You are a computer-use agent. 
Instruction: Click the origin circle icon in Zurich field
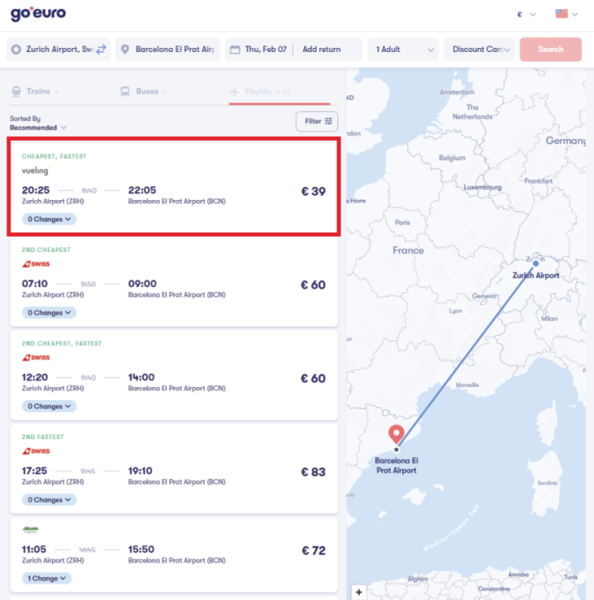point(16,50)
